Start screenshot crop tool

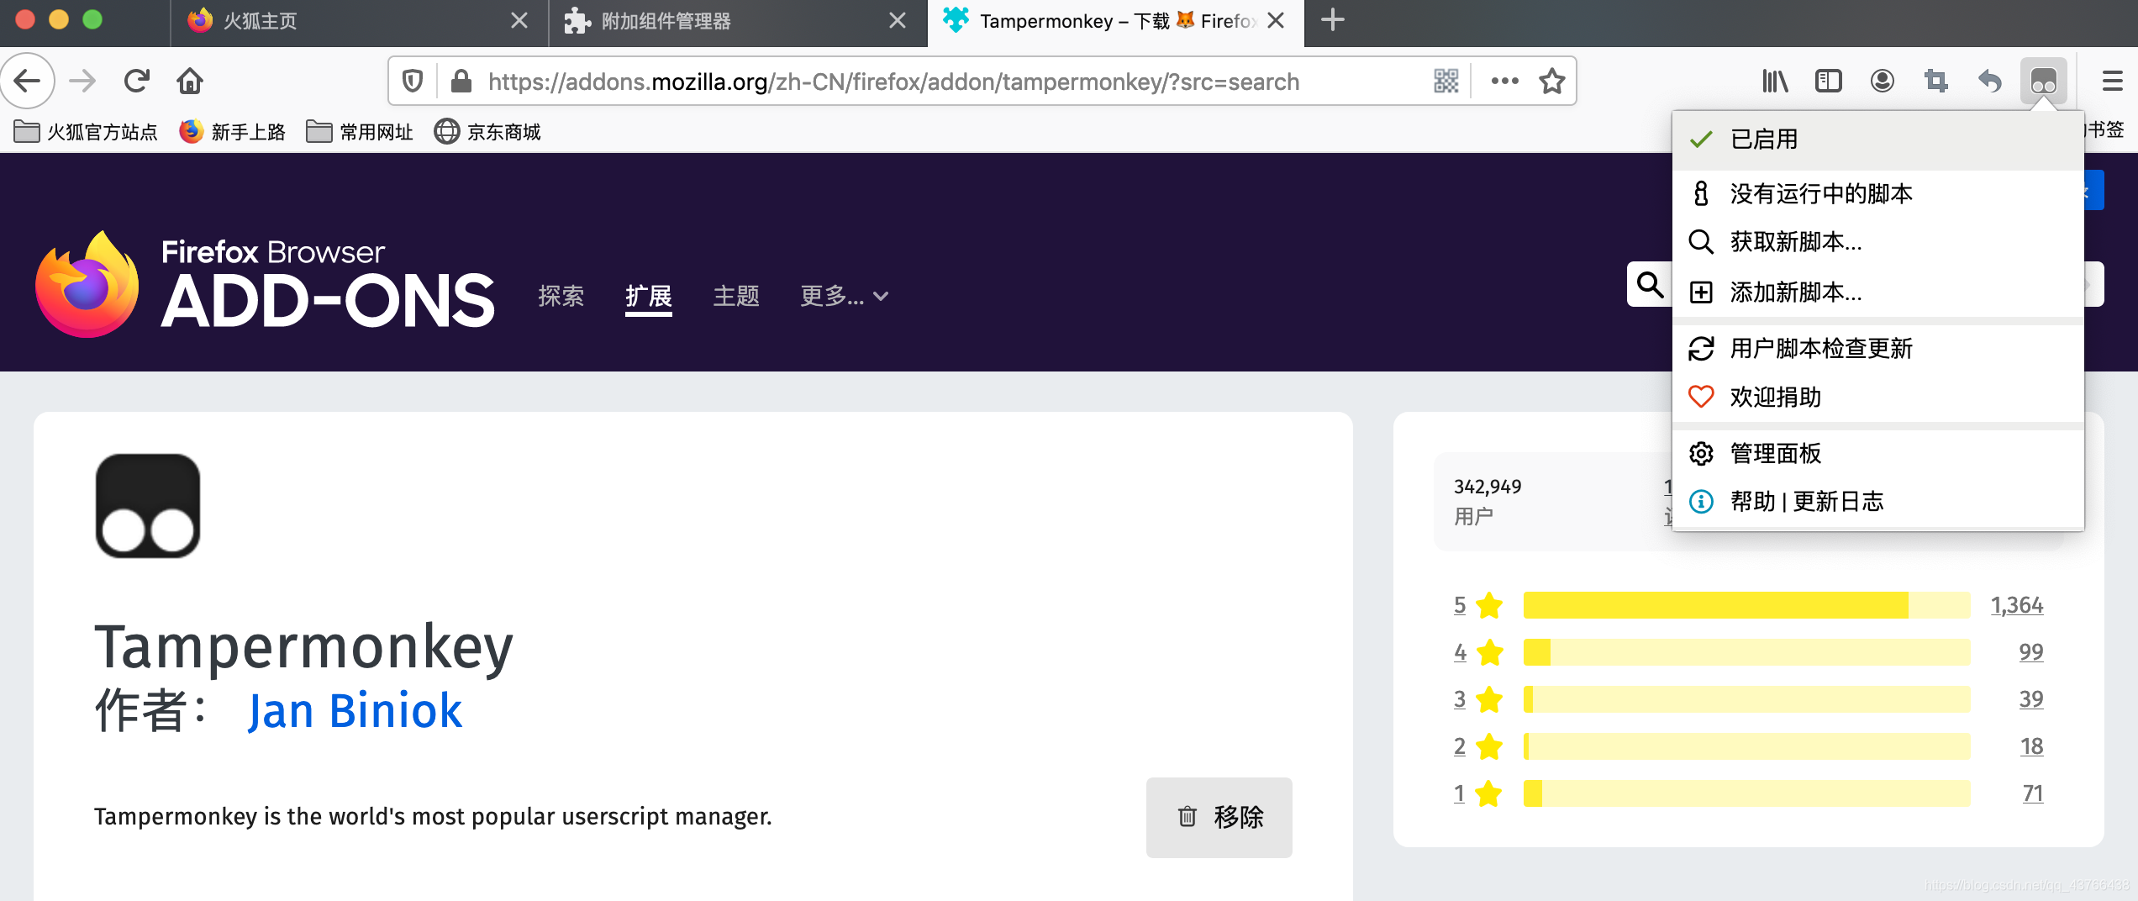pyautogui.click(x=1936, y=82)
